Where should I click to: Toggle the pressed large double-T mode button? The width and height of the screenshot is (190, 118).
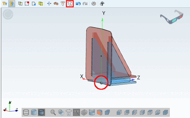point(12,4)
